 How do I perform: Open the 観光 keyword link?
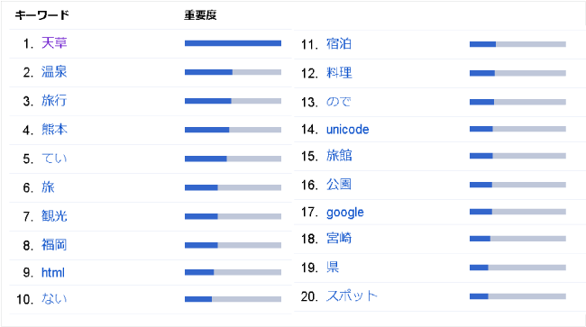54,216
